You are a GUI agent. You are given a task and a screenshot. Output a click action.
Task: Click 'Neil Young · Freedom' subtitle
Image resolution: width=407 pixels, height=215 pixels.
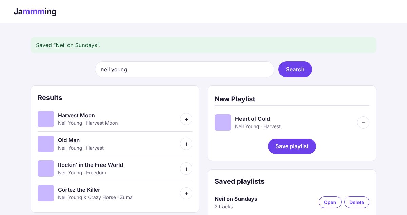coord(82,173)
